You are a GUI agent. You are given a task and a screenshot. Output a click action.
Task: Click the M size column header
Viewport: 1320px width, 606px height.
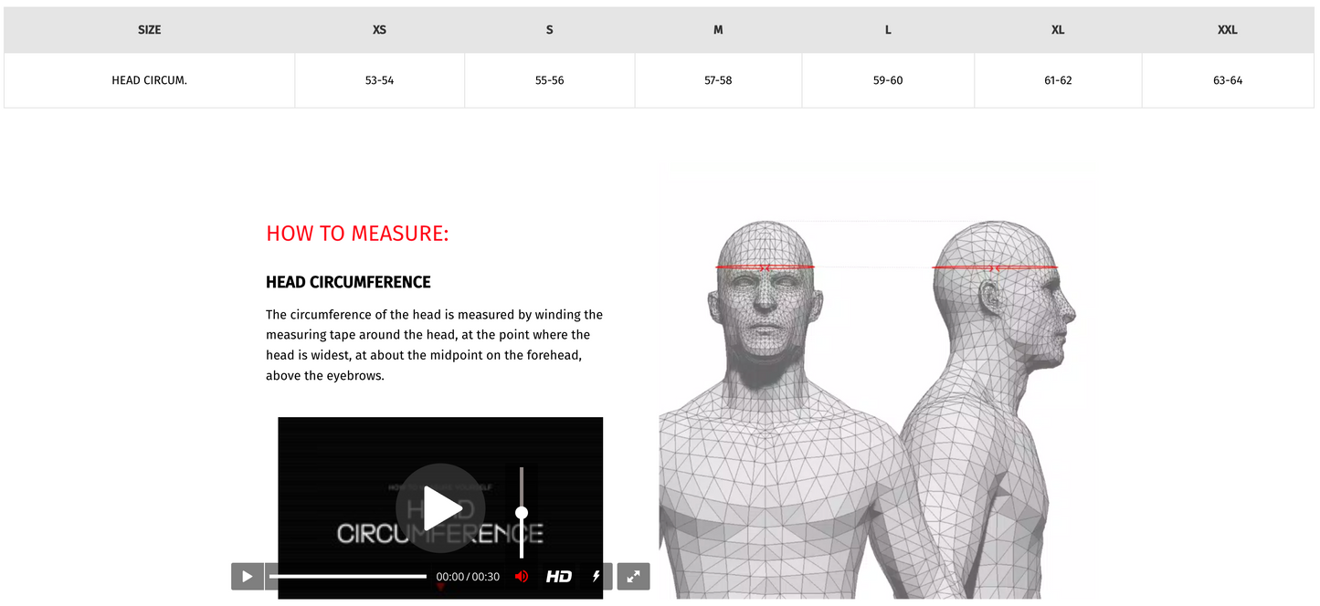coord(718,30)
